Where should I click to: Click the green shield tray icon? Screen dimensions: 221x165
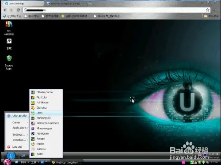tap(199, 162)
